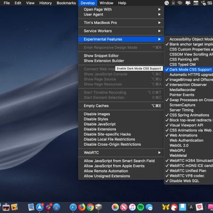Open the File menu
This screenshot has height=213, width=213.
[7, 3]
